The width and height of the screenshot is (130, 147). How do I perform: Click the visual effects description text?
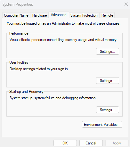click(x=63, y=40)
